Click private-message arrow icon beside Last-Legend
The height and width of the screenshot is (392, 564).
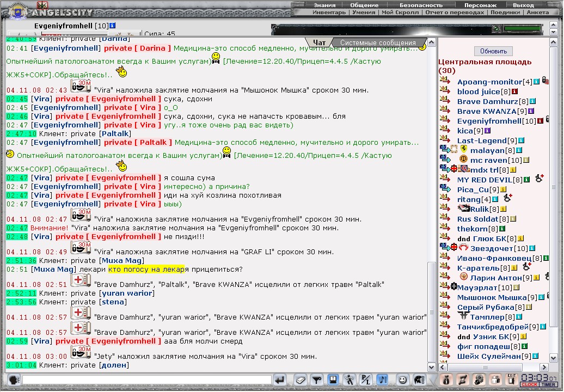(x=445, y=138)
